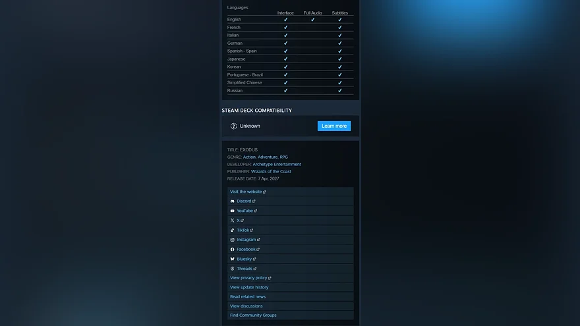Open the TikTok link text
The image size is (580, 326).
pyautogui.click(x=243, y=230)
